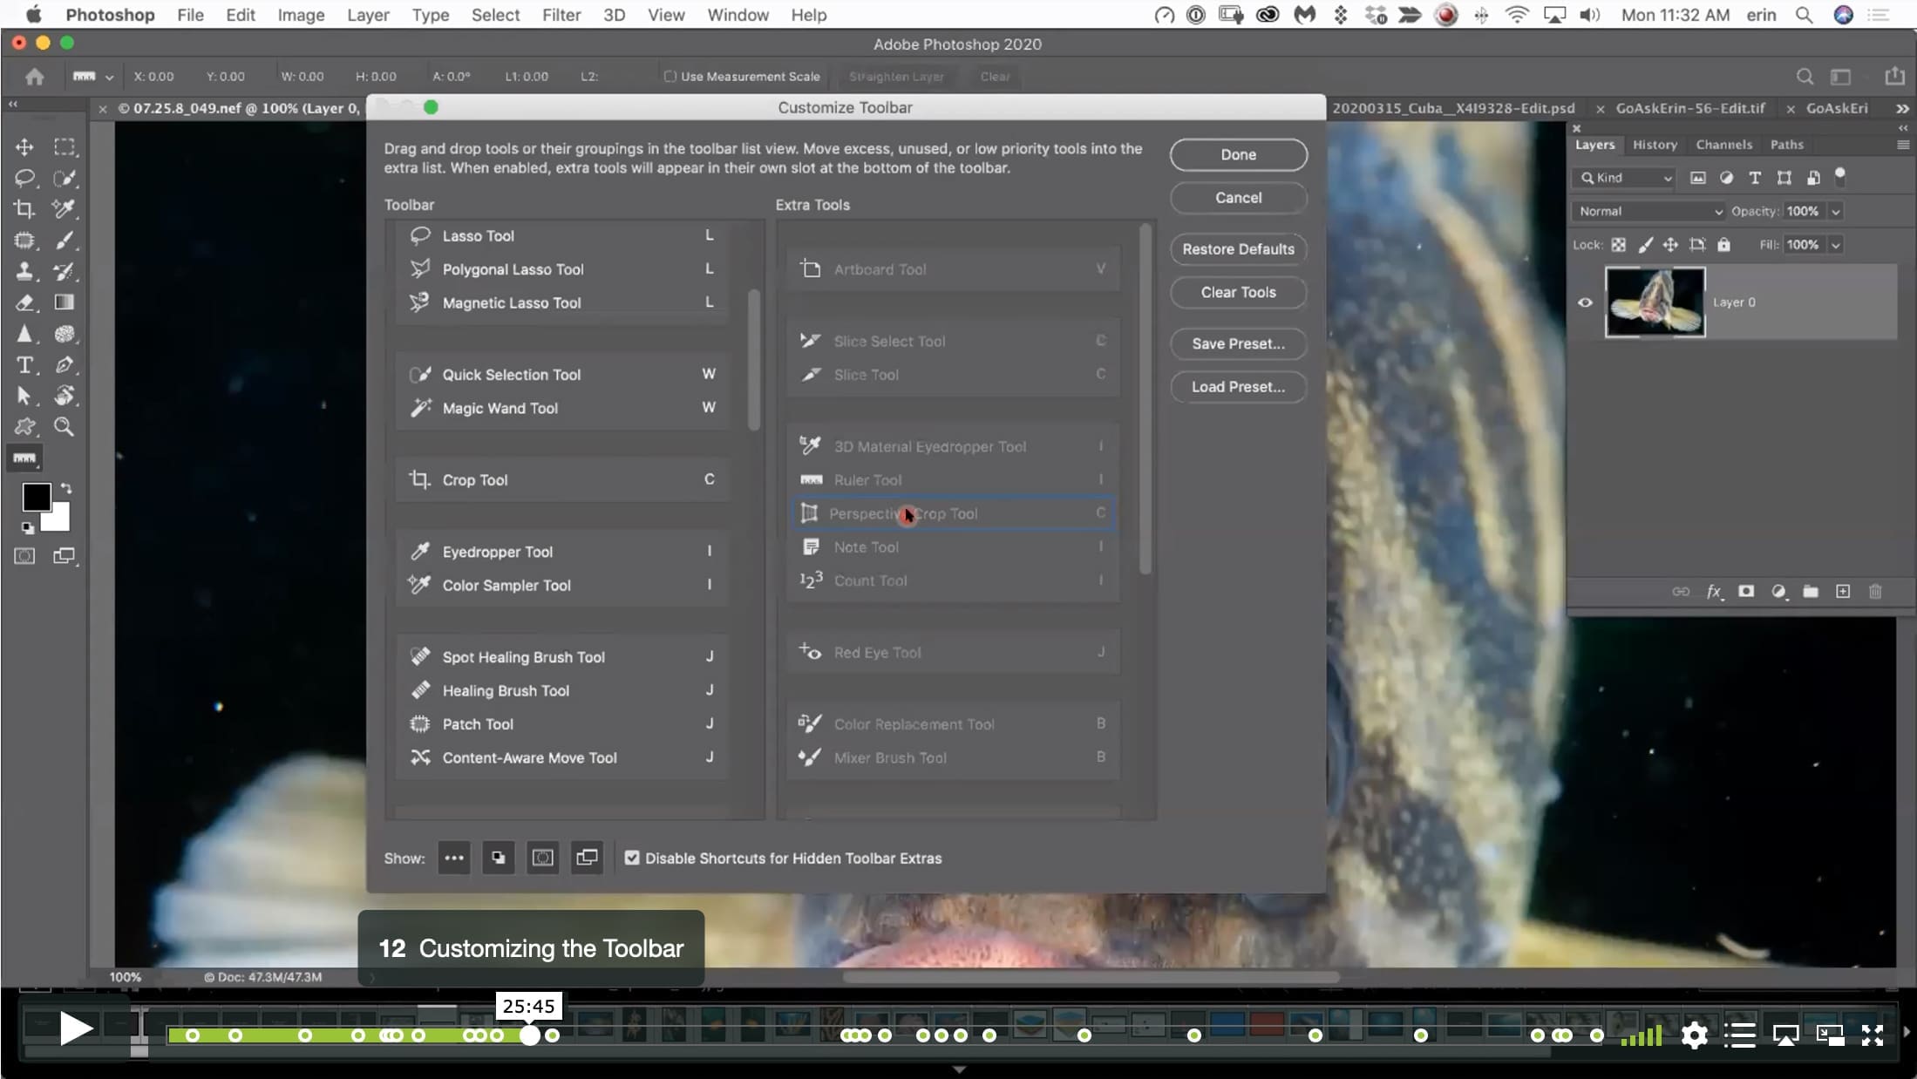Toggle Disable Shortcuts for Hidden Toolbar Extras
The image size is (1917, 1079).
click(632, 858)
